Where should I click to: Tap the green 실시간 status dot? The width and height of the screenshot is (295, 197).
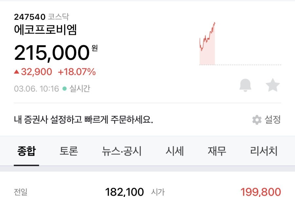tap(64, 89)
